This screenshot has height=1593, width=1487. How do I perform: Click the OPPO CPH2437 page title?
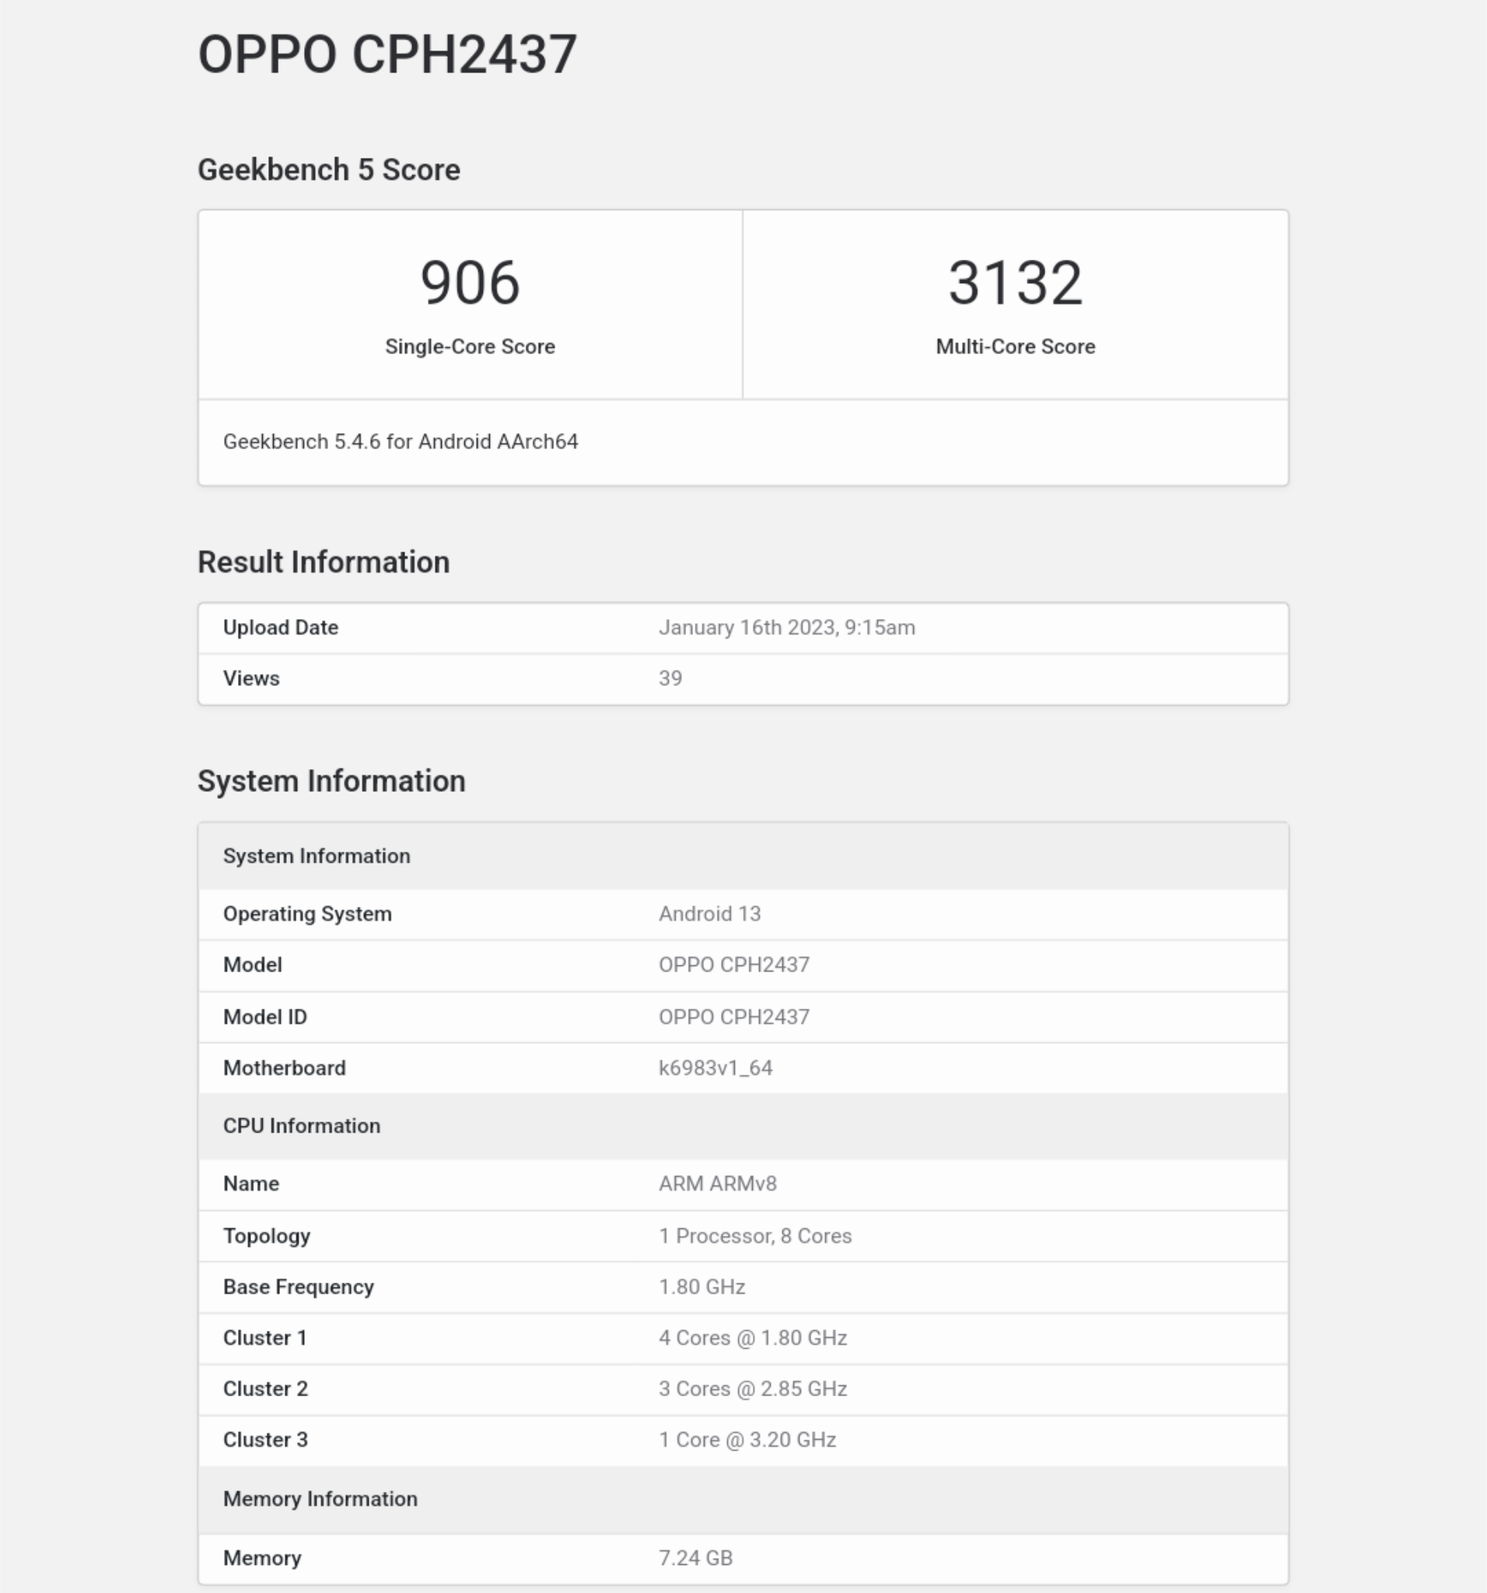[387, 54]
